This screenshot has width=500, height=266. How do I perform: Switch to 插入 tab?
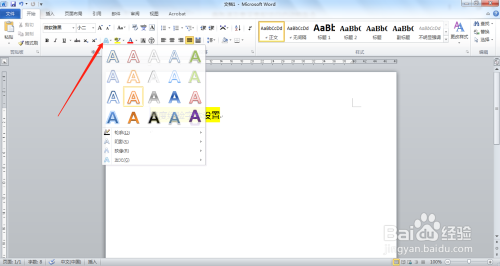coord(49,13)
